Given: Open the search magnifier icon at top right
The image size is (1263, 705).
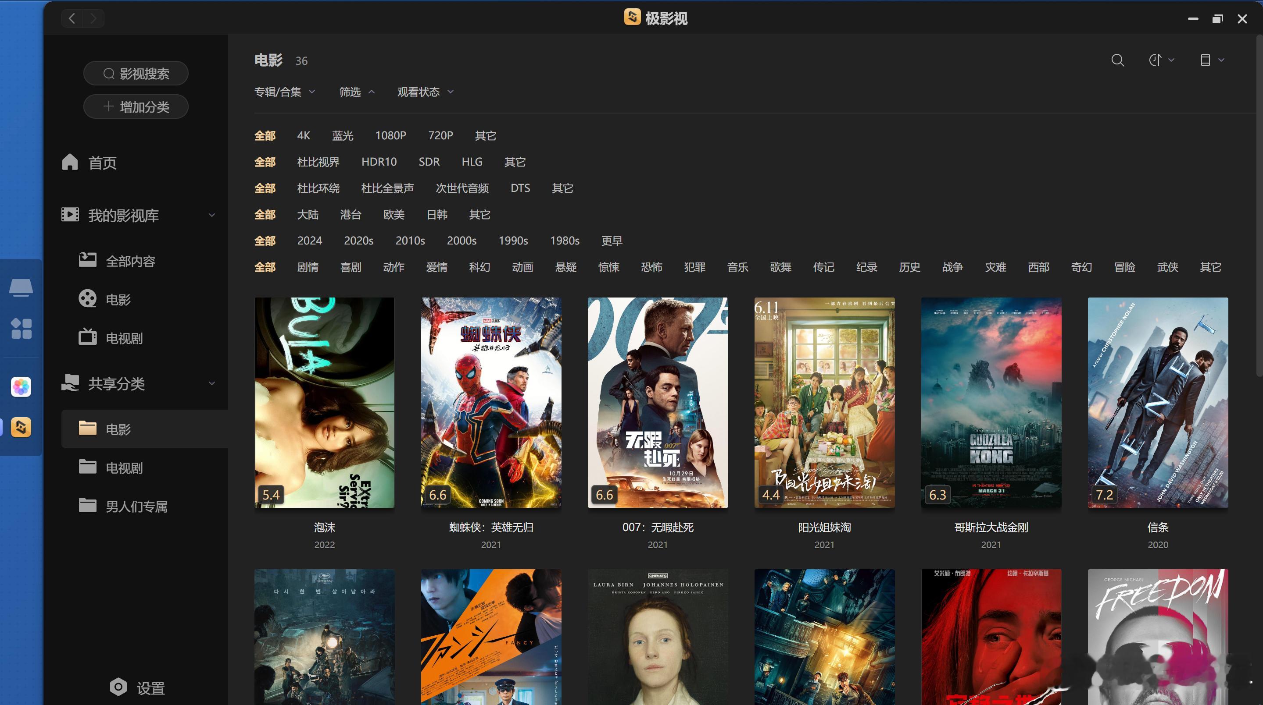Looking at the screenshot, I should tap(1117, 60).
